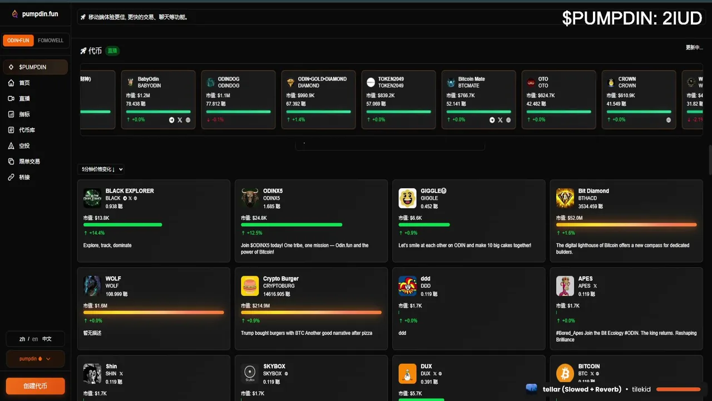Click the BLACK EXPLORER token logo

(x=92, y=198)
